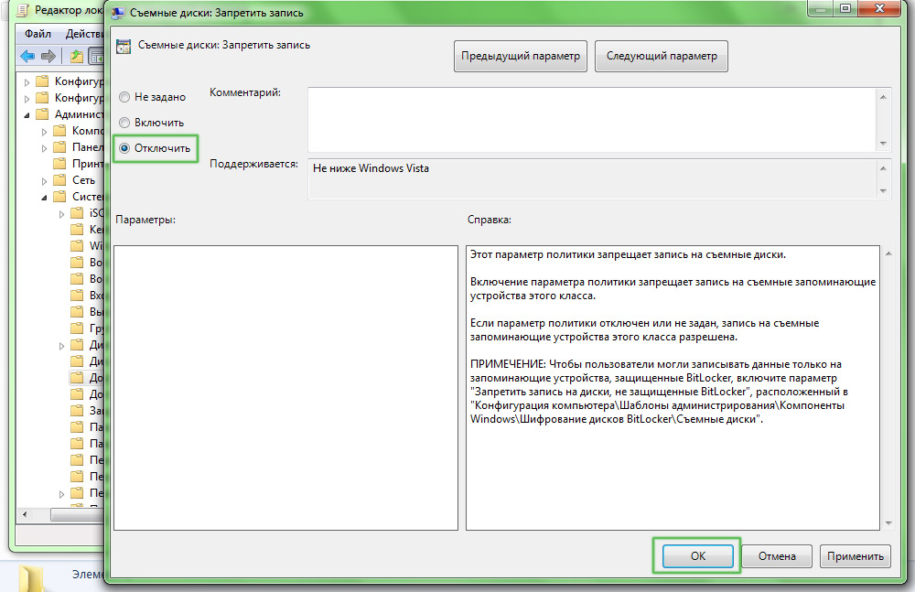Click the Сеть folder icon
Screen dimensions: 915x592
point(59,180)
